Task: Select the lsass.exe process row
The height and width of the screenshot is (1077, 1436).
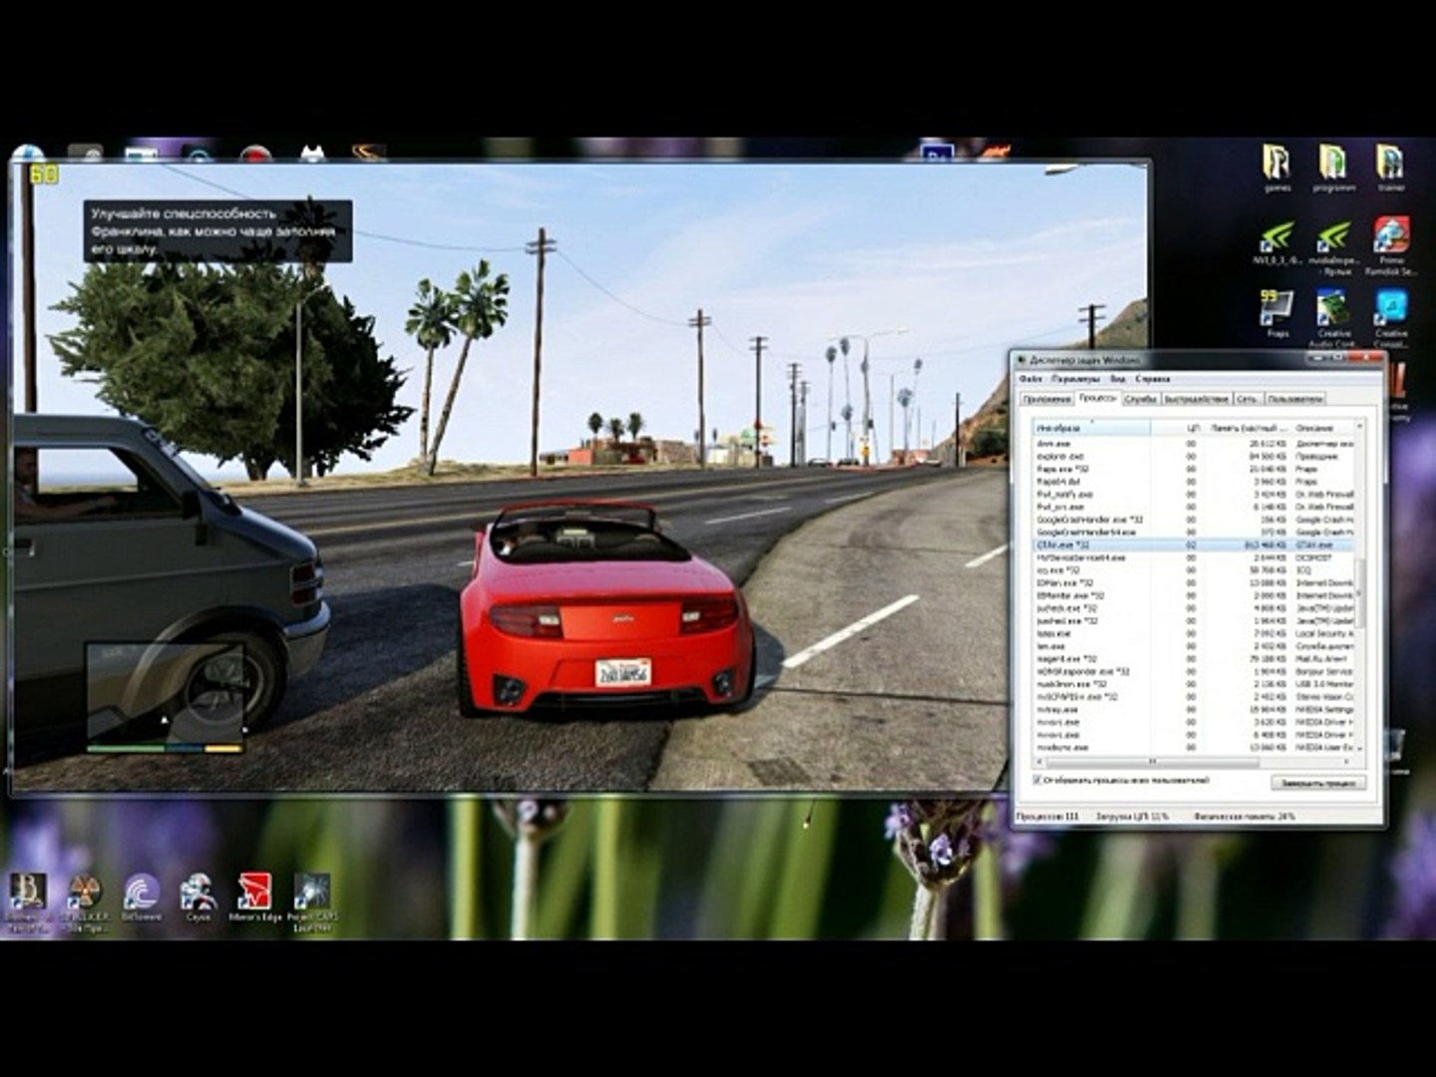Action: pos(1194,633)
